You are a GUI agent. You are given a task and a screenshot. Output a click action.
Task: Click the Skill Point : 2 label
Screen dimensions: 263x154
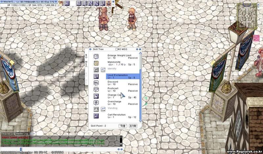click(98, 126)
